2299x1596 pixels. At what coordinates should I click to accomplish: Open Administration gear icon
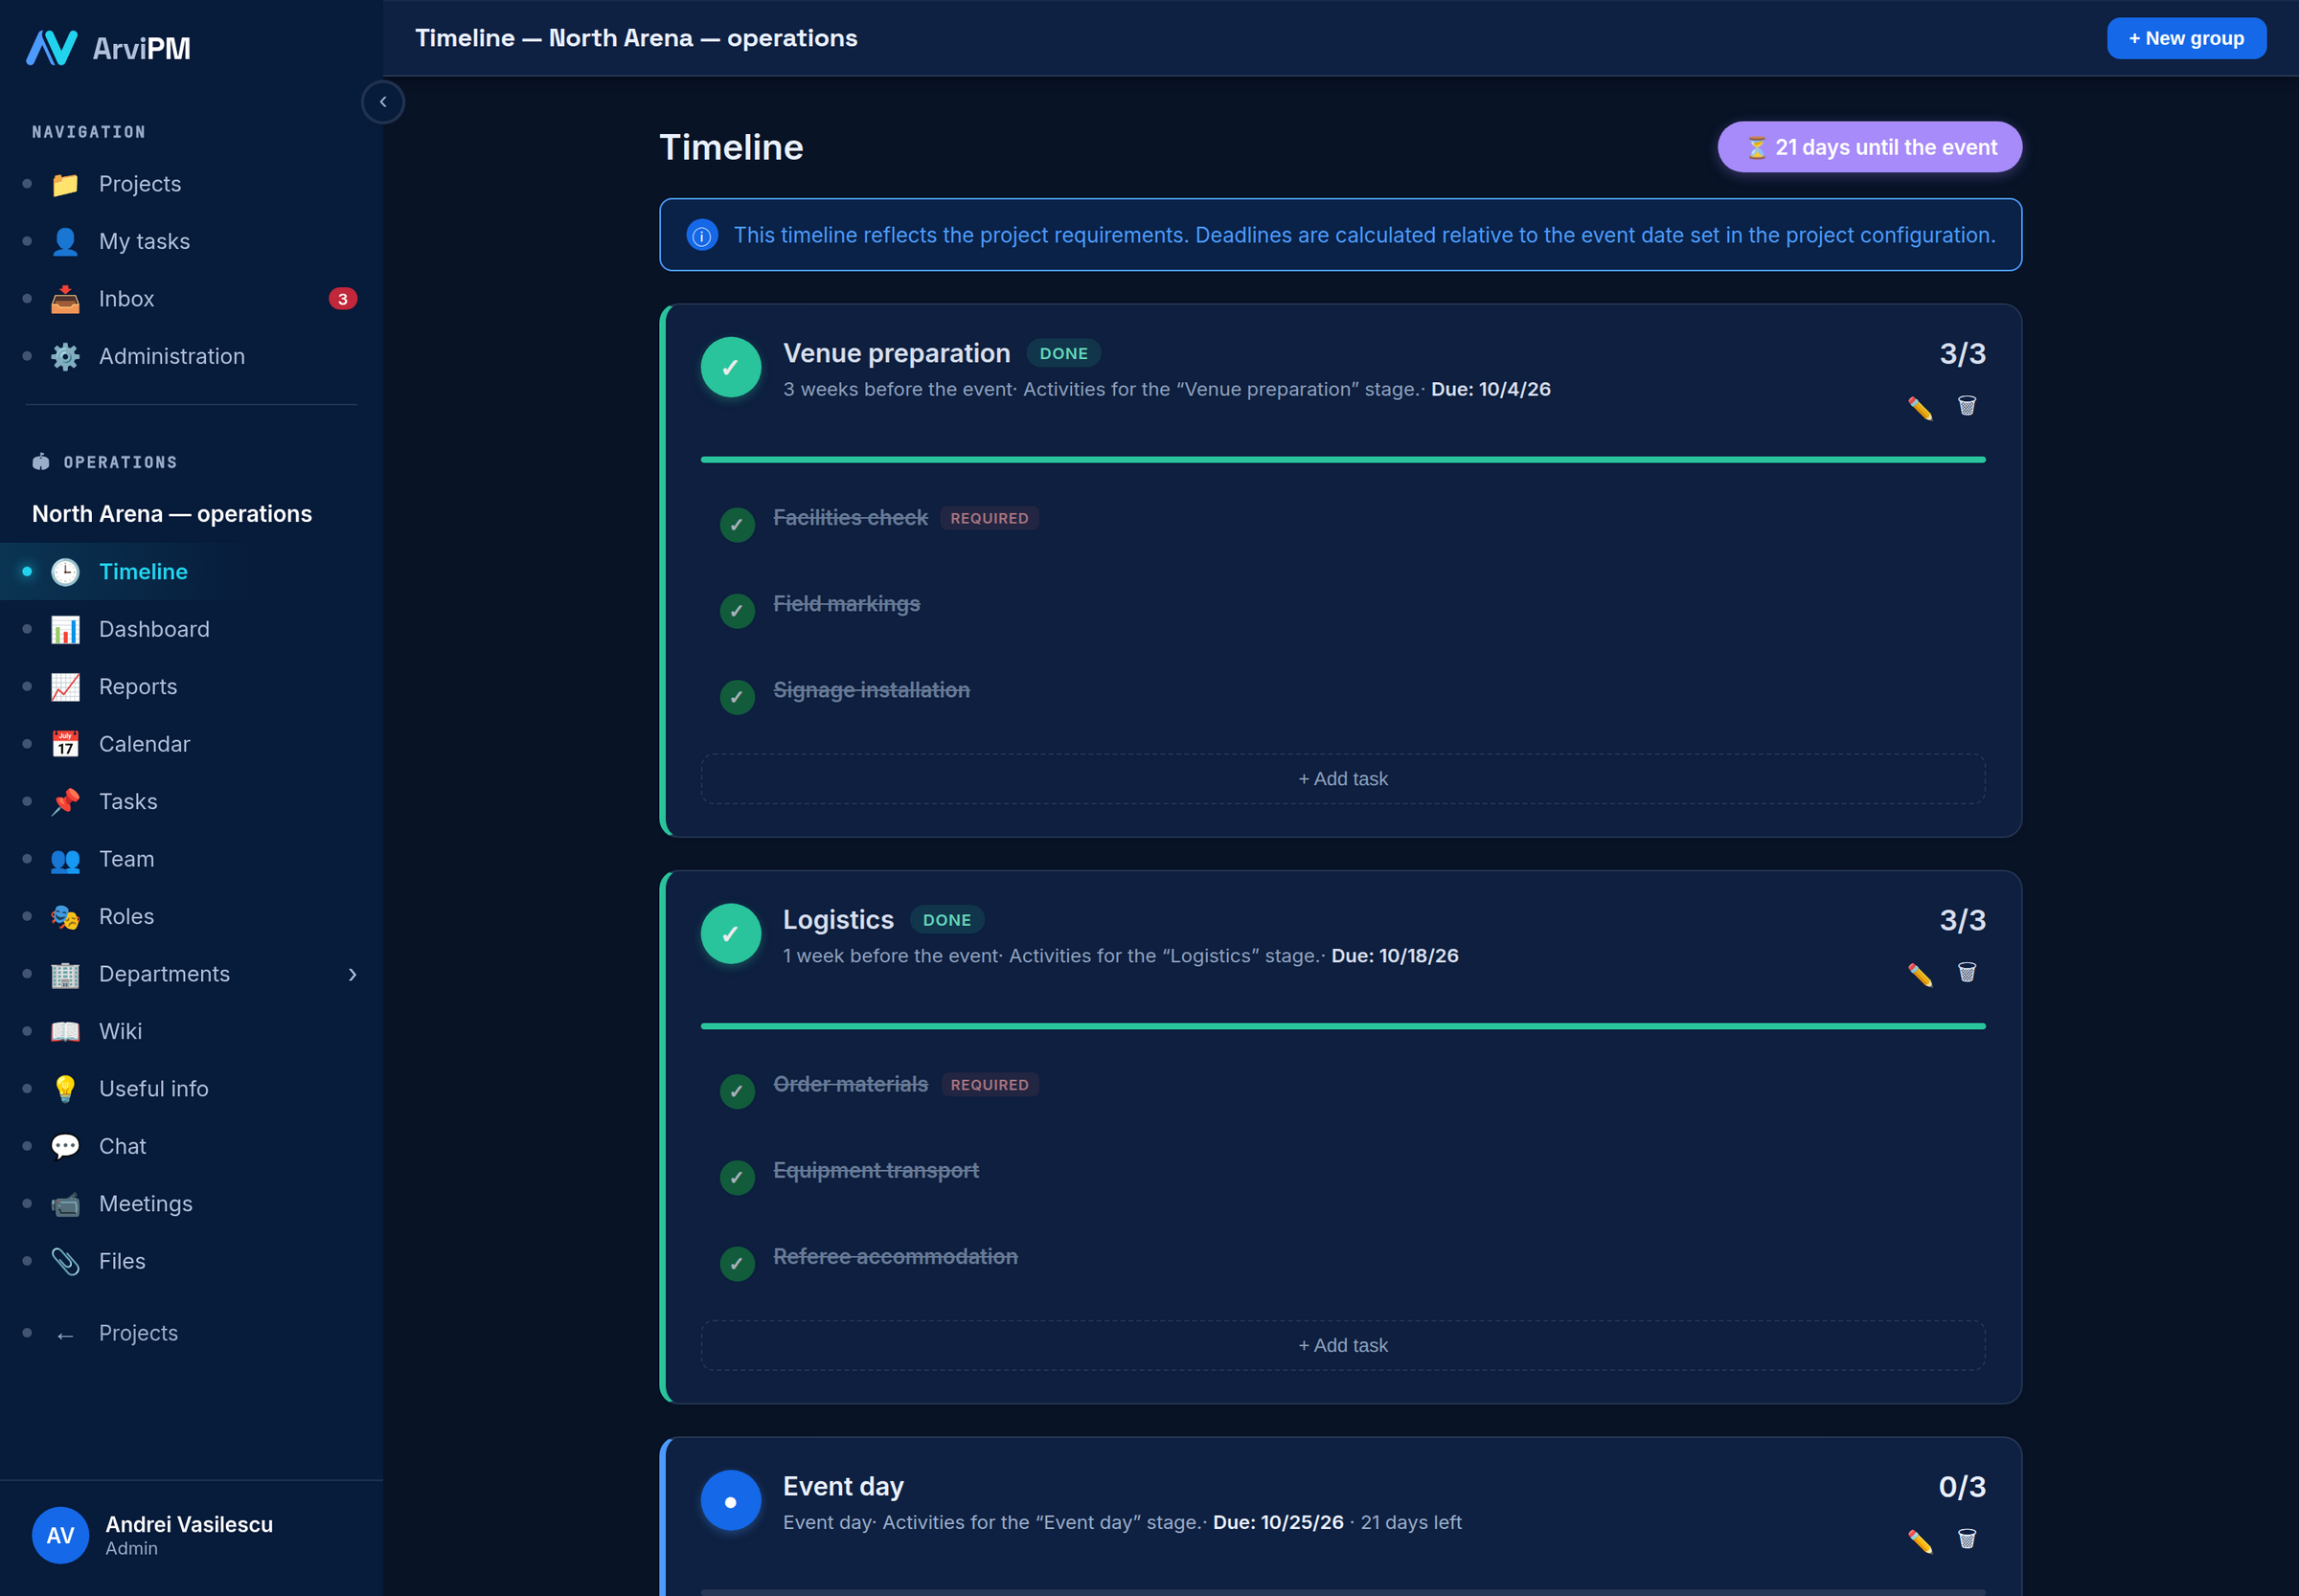click(x=65, y=356)
